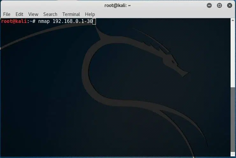Open the Edit menu
The height and width of the screenshot is (158, 236).
click(x=19, y=14)
